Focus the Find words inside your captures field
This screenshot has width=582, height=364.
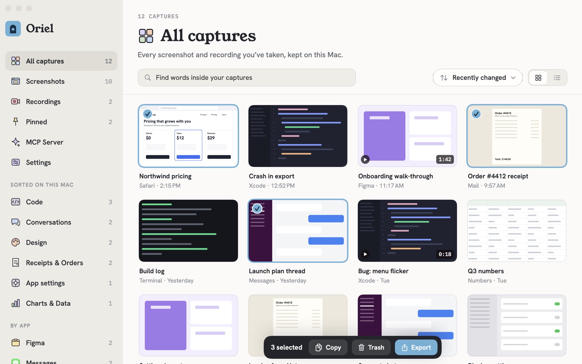pyautogui.click(x=247, y=78)
